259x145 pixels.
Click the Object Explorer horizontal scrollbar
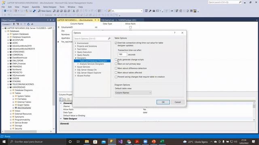point(21,131)
